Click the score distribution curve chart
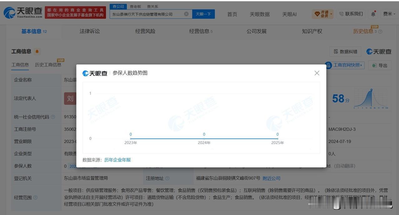 371,99
